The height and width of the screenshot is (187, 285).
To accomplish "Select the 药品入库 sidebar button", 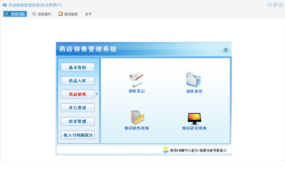I will (78, 81).
